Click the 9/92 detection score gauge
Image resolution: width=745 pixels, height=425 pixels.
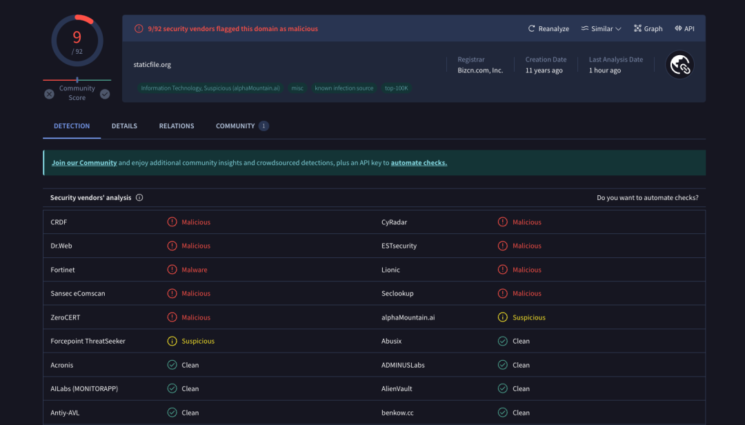77,41
